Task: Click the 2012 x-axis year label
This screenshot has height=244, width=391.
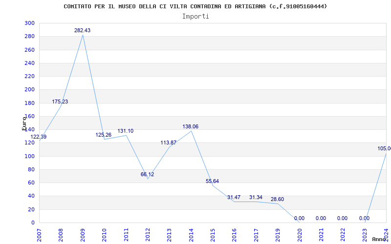Action: coord(148,235)
